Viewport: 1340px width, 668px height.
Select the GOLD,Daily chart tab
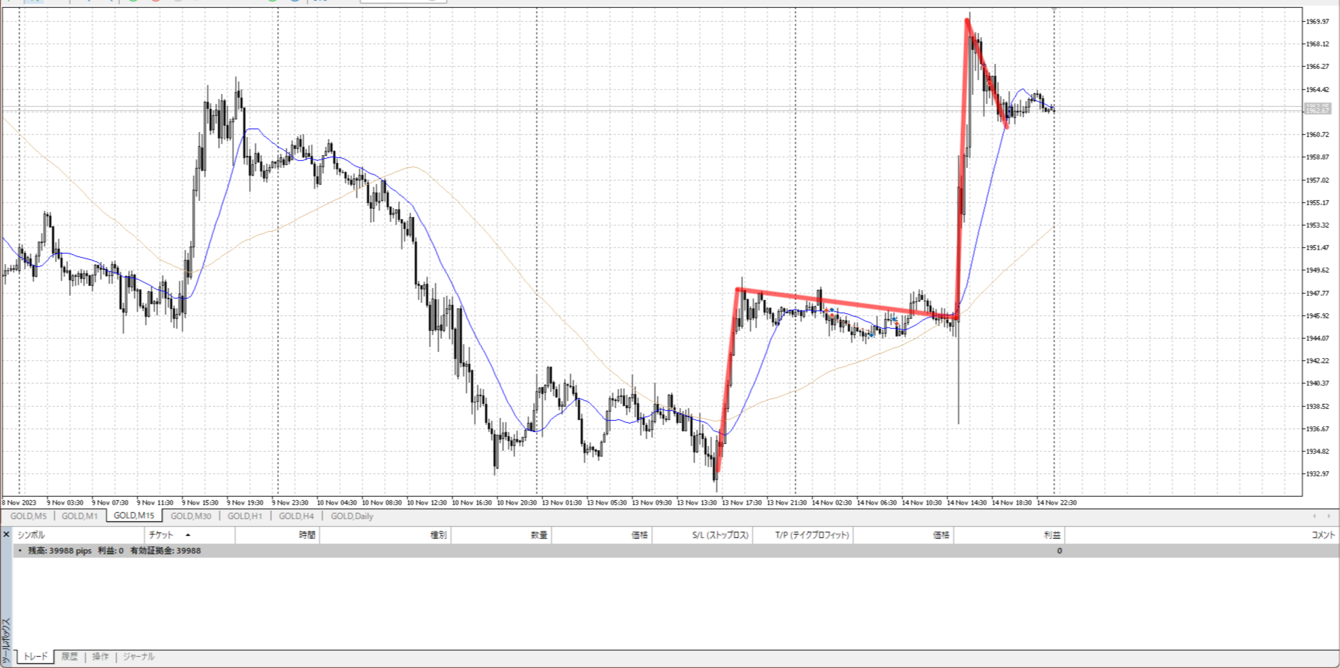[352, 516]
